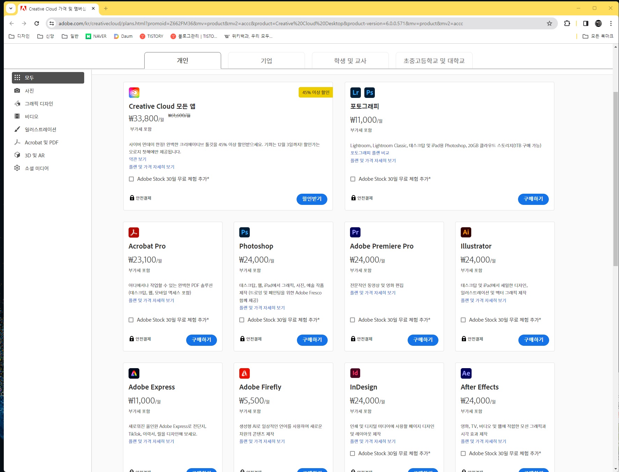This screenshot has width=619, height=472.
Task: Open the site information icon in address bar
Action: click(x=52, y=23)
